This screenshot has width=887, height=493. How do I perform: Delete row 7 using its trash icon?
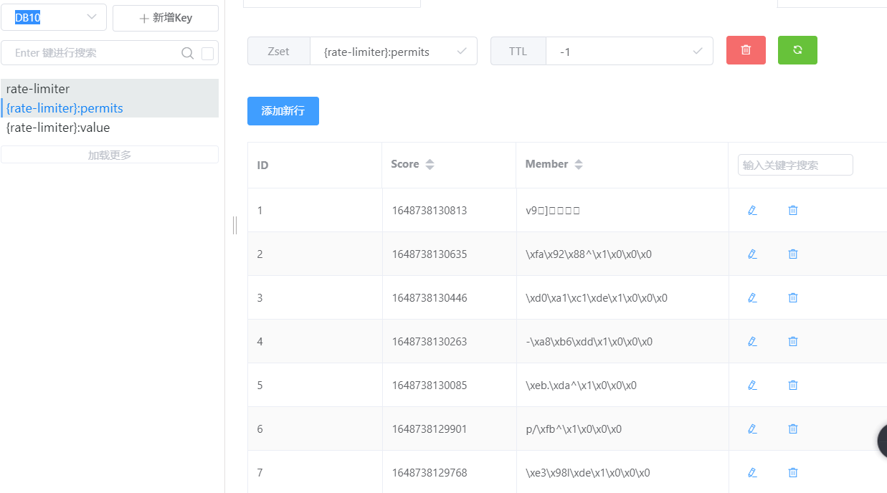point(792,472)
